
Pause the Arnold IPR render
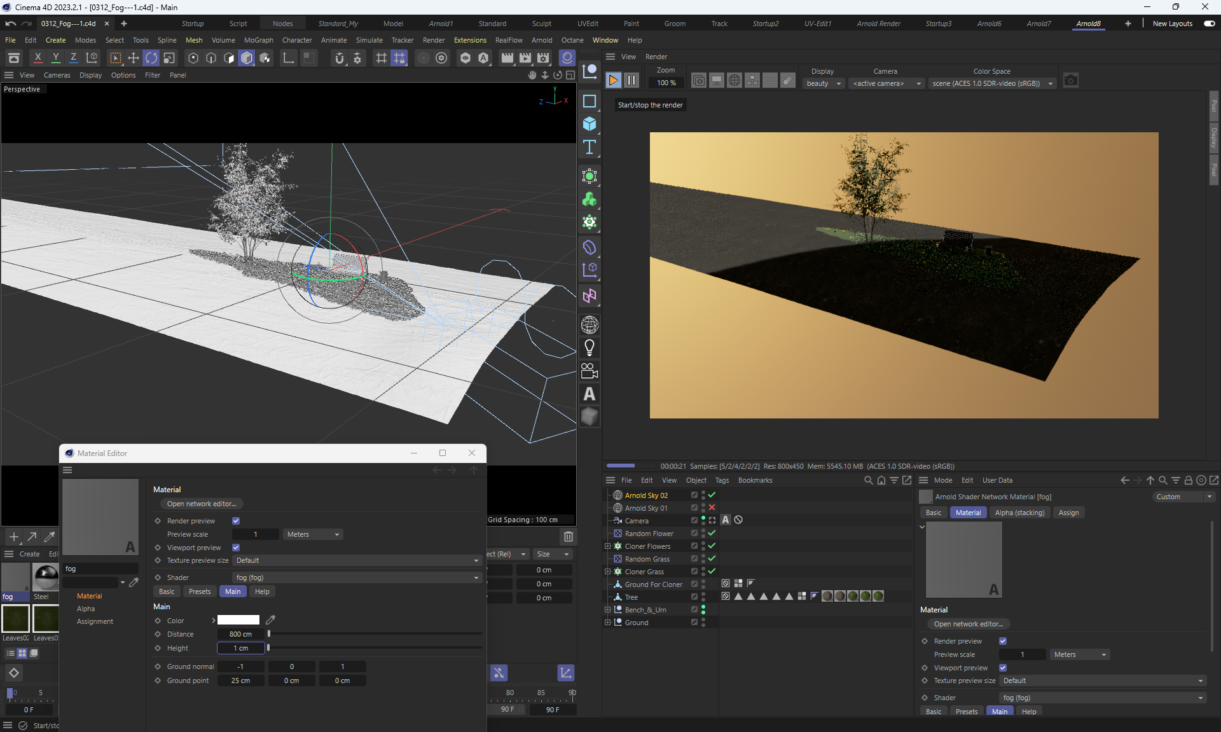tap(631, 80)
